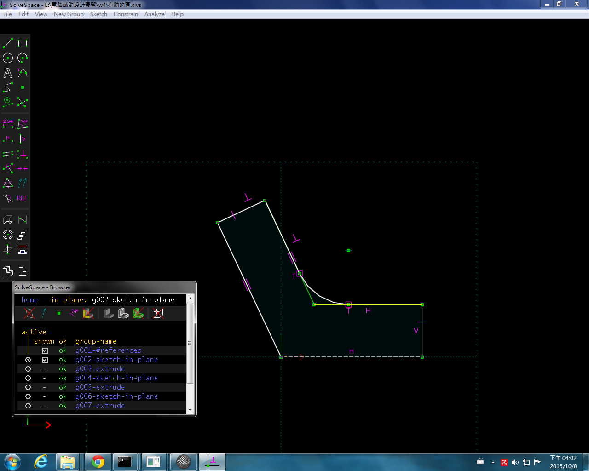Apply point-on-line constraint icon

click(x=8, y=168)
